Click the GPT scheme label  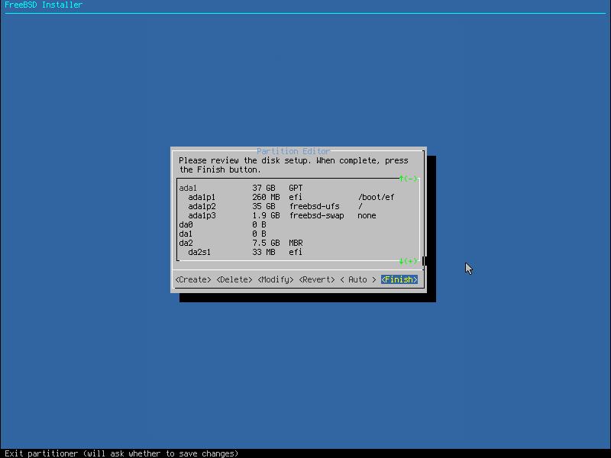[x=296, y=188]
